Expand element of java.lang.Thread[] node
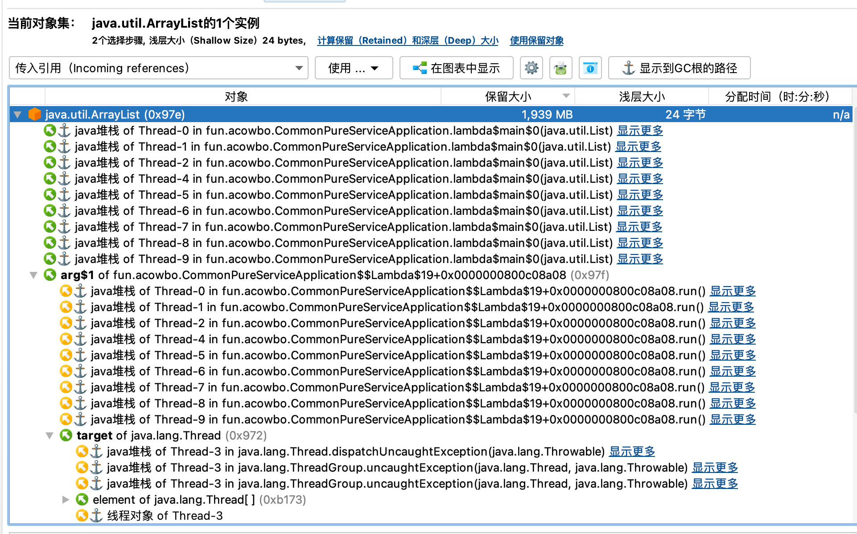 (66, 500)
